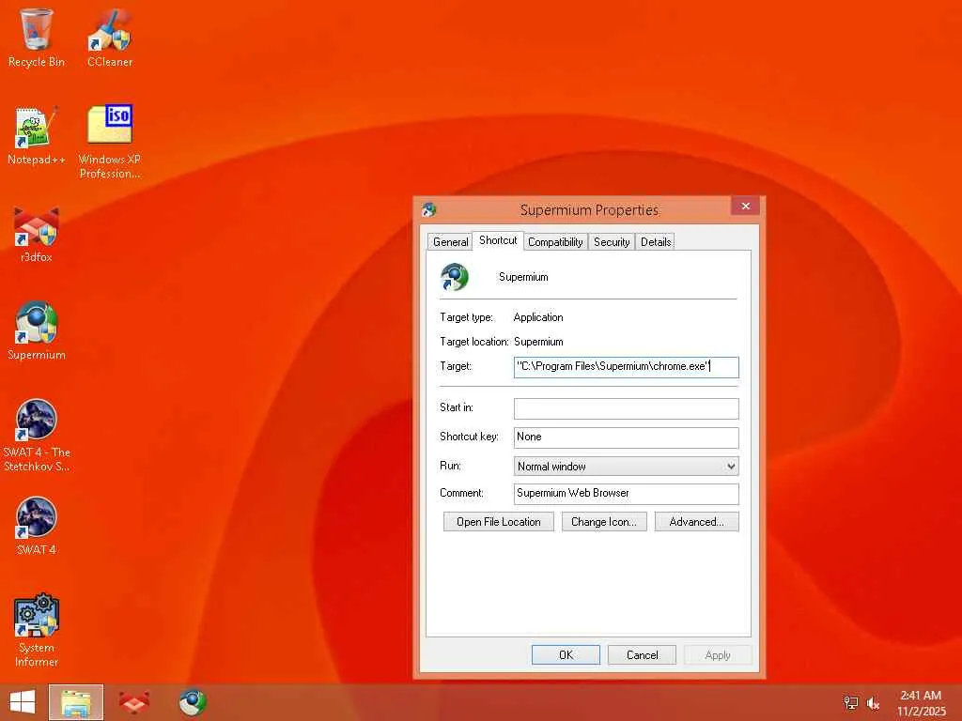Select the r3dfox desktop shortcut
Screen dimensions: 962x721
click(37, 234)
